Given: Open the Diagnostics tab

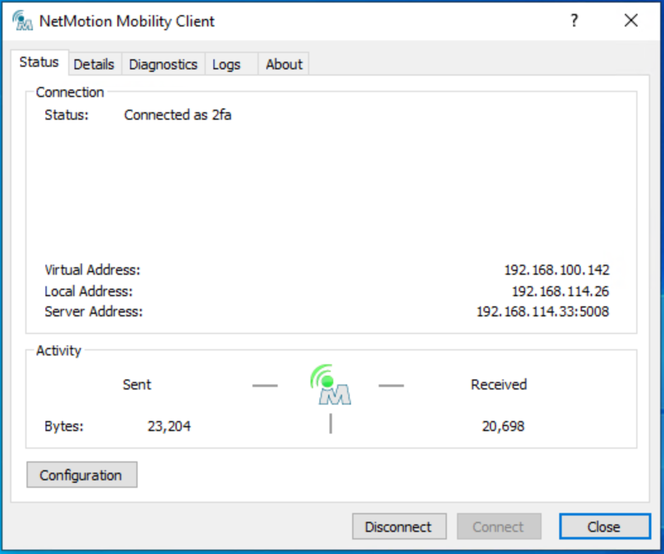Looking at the screenshot, I should [x=163, y=64].
